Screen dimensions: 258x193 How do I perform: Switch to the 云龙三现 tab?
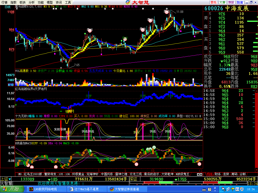pyautogui.click(x=136, y=174)
